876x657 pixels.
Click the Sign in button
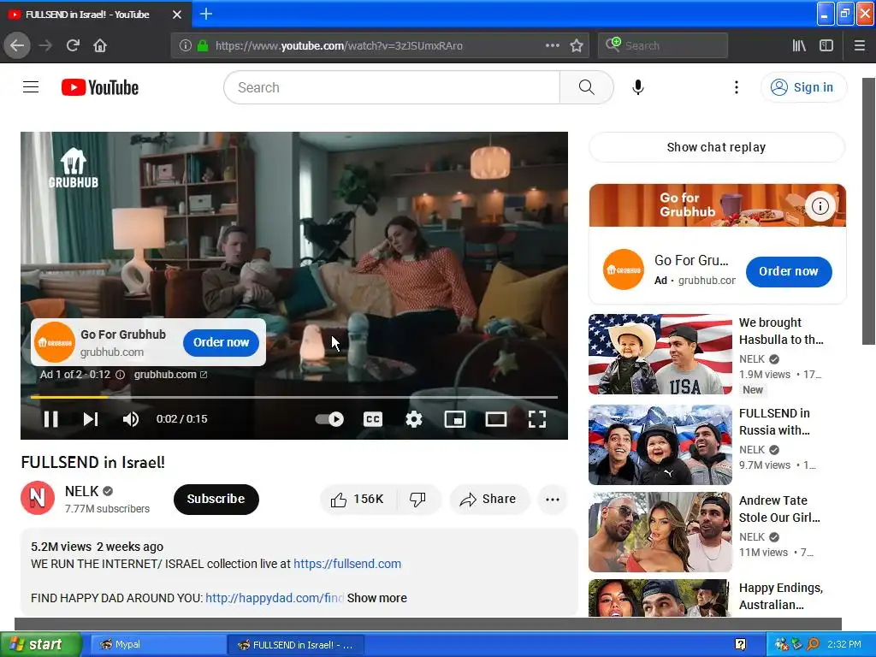803,87
